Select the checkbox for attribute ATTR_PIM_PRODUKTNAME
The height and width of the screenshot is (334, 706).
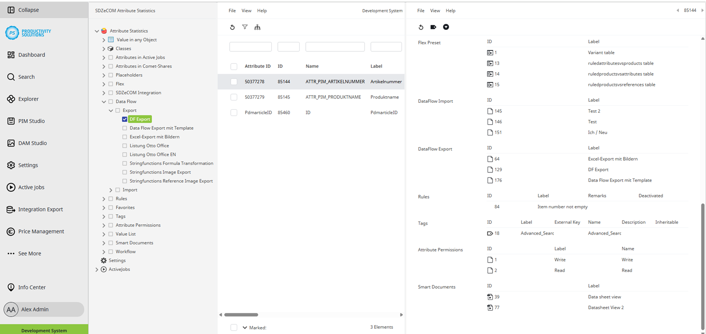[233, 97]
